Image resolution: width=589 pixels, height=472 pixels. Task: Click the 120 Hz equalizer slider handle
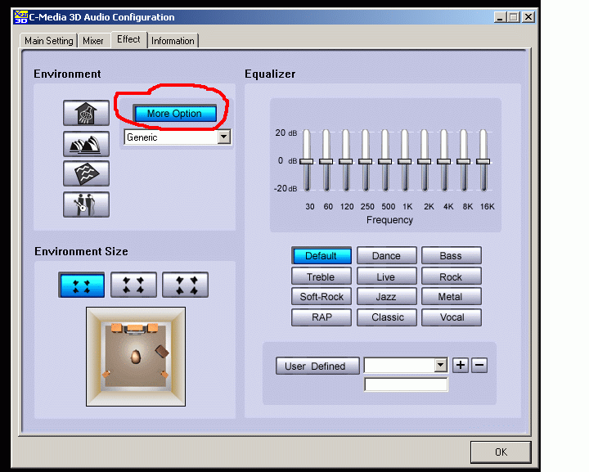[x=345, y=161]
